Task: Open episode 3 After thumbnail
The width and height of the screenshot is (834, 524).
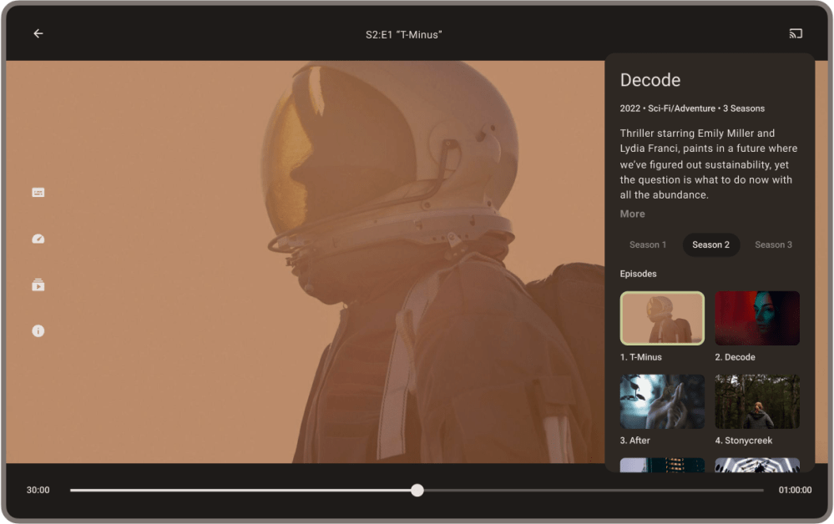Action: click(x=662, y=401)
